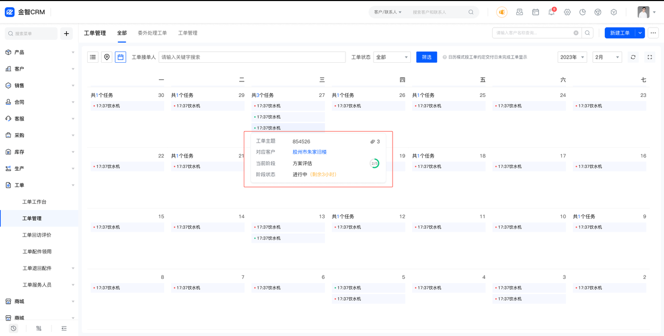Click work order number 854526 in popup
The height and width of the screenshot is (336, 664).
pos(301,142)
